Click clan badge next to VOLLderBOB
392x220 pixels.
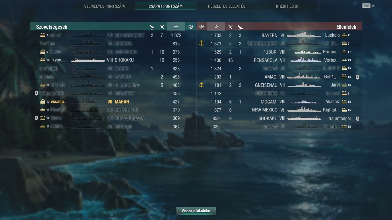36,93
